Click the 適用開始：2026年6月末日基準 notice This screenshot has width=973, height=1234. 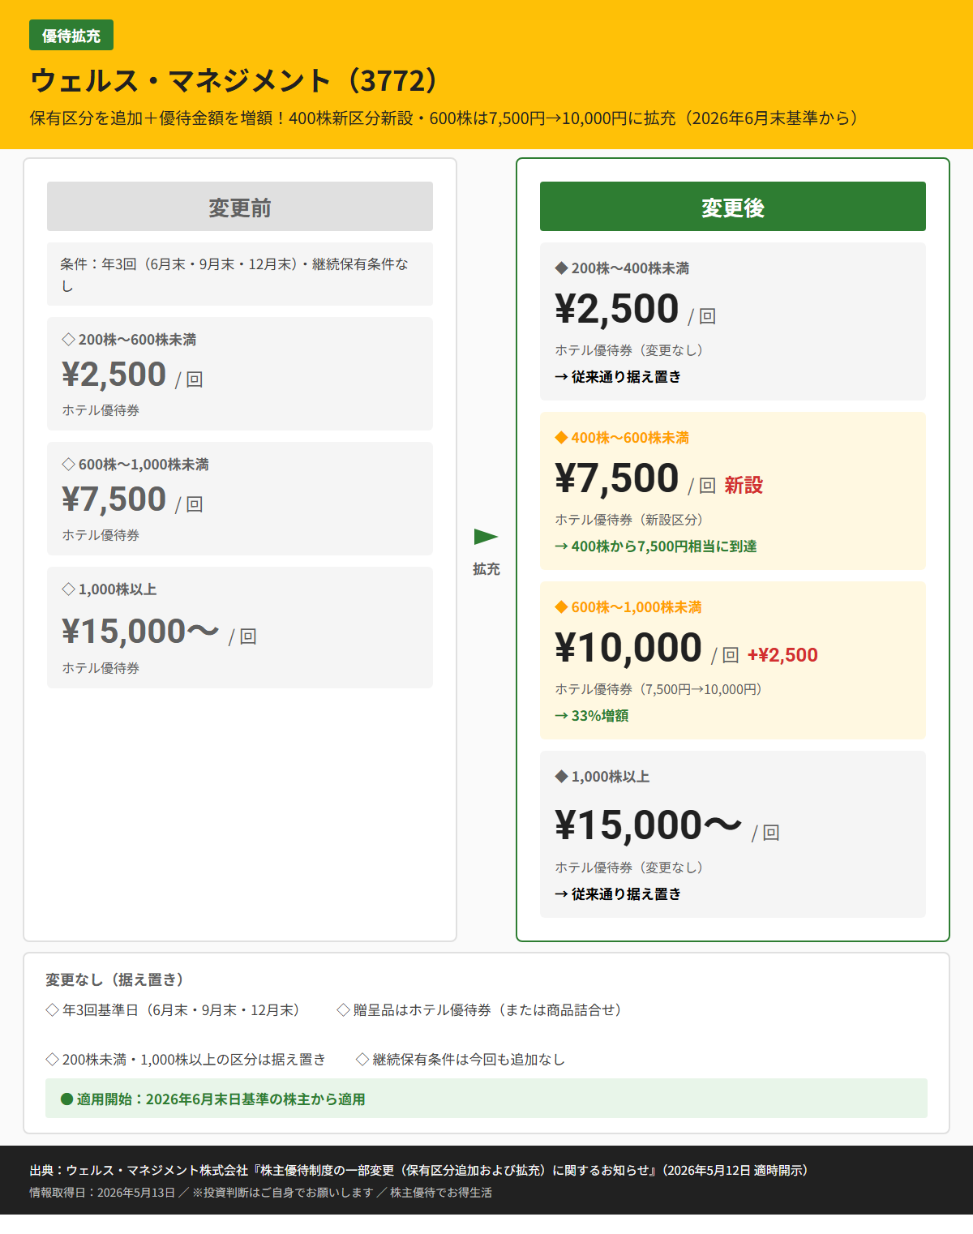tap(486, 1099)
